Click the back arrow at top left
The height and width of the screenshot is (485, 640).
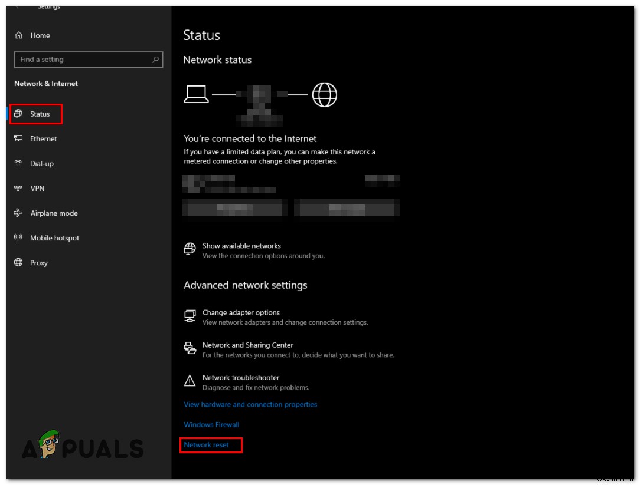pos(18,6)
